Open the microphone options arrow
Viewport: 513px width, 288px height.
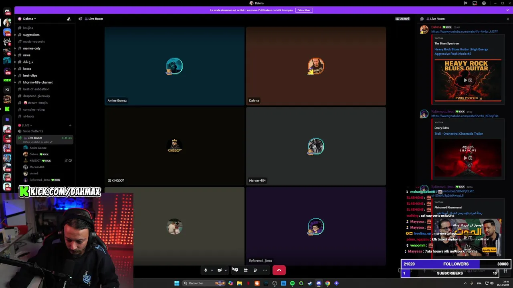[x=212, y=270]
